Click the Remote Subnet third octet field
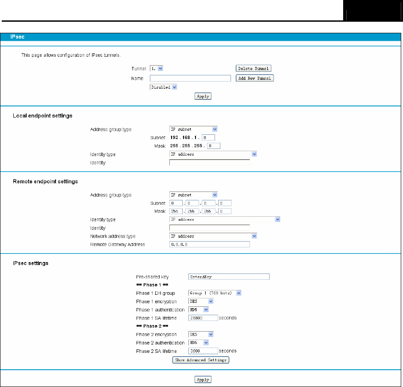The height and width of the screenshot is (387, 403). click(208, 203)
